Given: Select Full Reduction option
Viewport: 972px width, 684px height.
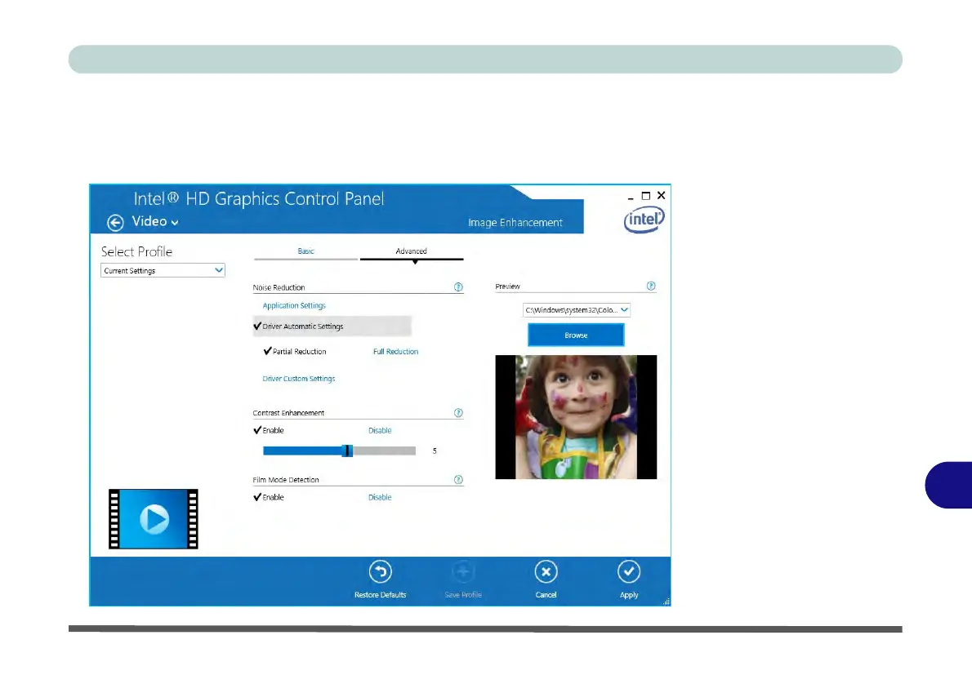Looking at the screenshot, I should pos(395,352).
